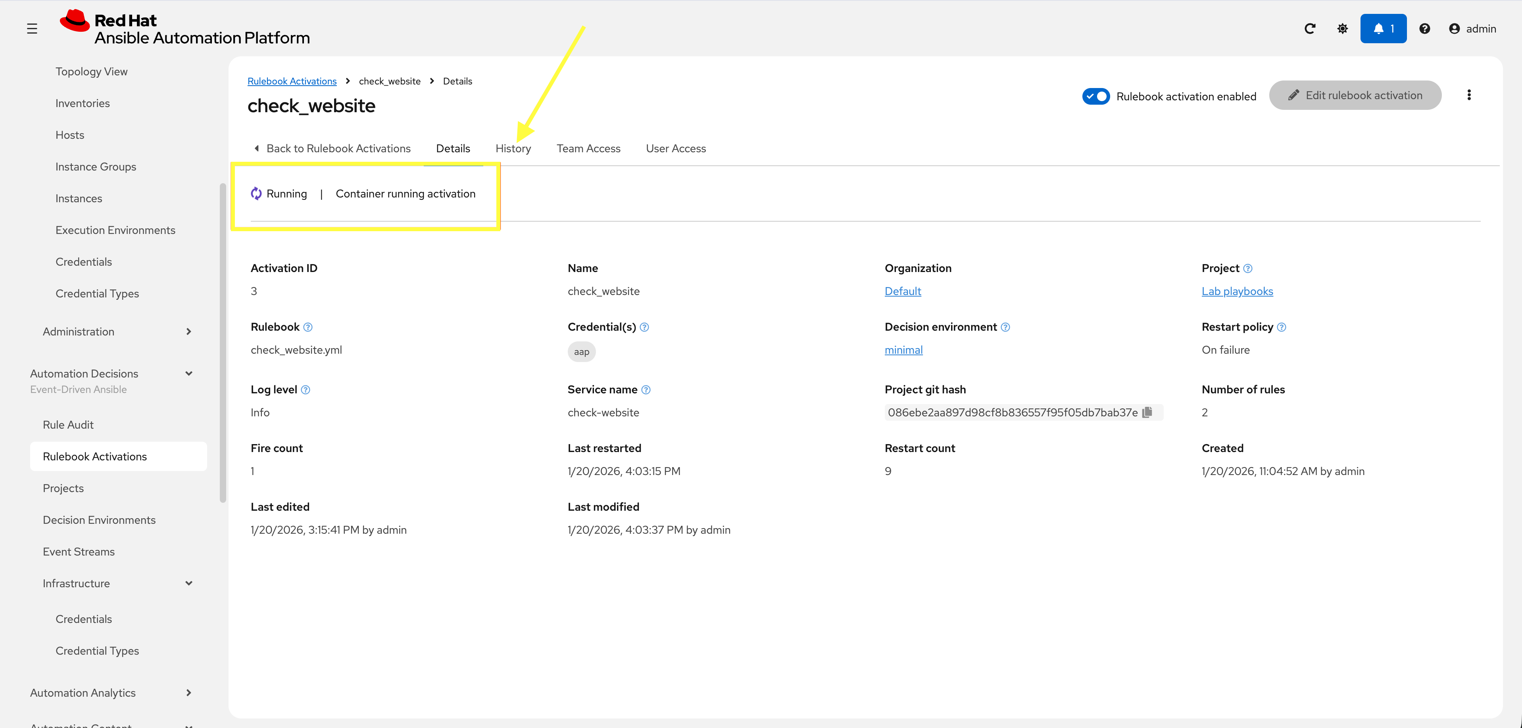The height and width of the screenshot is (728, 1522).
Task: Open the Team Access tab
Action: tap(588, 148)
